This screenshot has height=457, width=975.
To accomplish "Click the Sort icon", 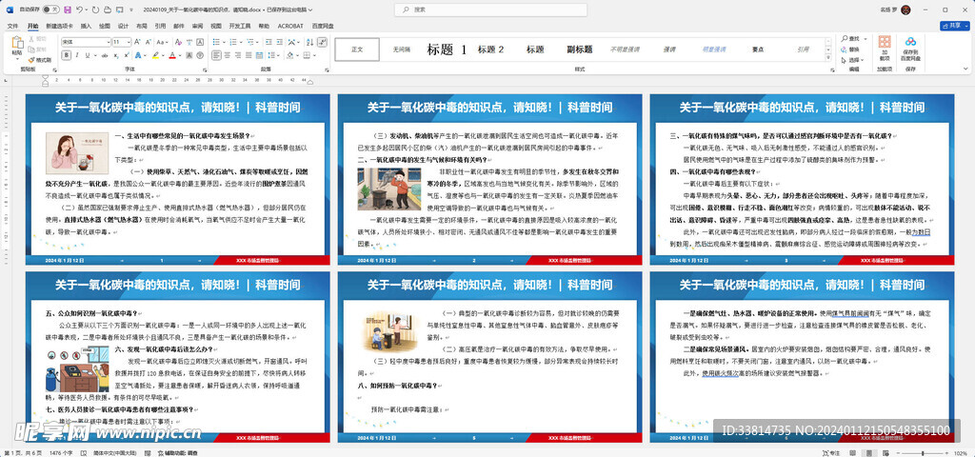I will pyautogui.click(x=309, y=42).
